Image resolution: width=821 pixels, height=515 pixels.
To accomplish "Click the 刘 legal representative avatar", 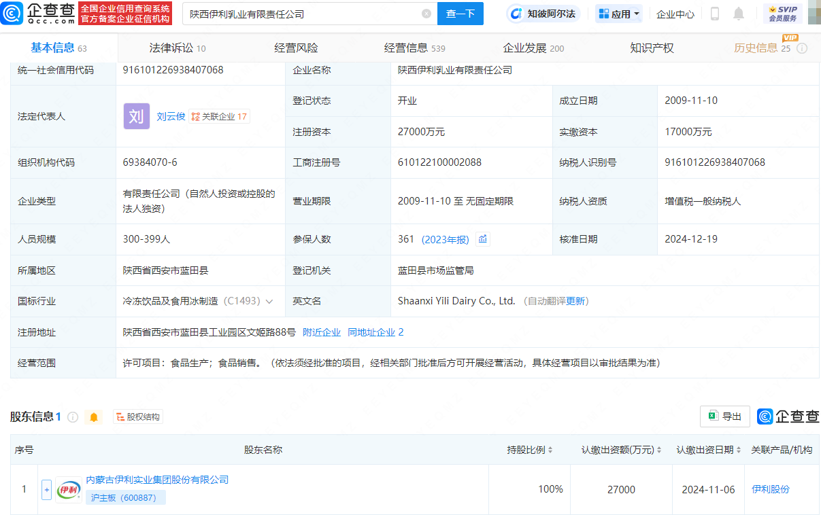I will (x=136, y=116).
